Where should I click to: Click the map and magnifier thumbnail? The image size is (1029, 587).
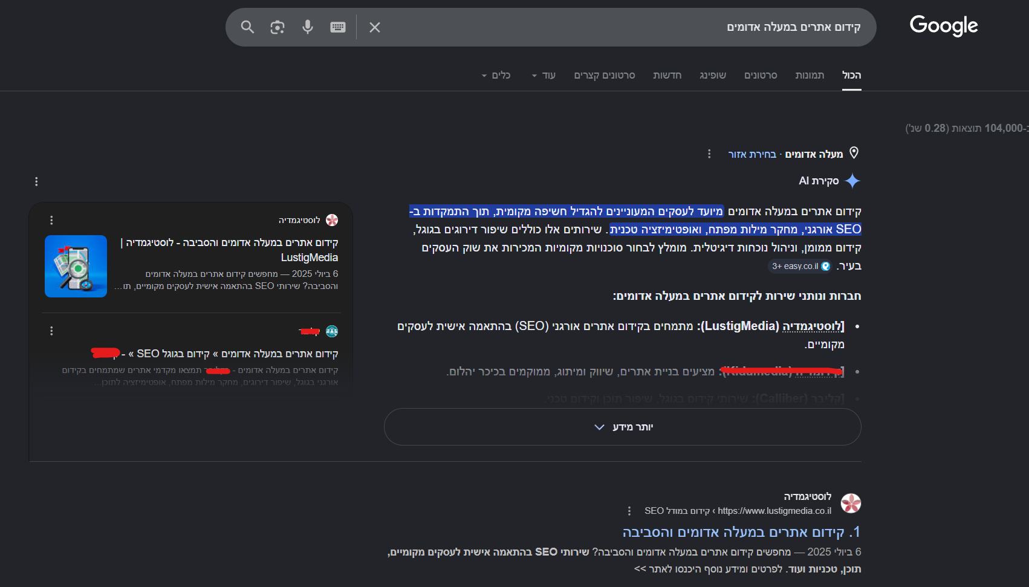tap(76, 266)
